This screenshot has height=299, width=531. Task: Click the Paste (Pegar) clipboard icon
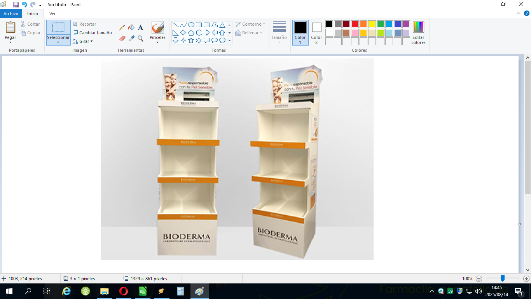(x=10, y=27)
